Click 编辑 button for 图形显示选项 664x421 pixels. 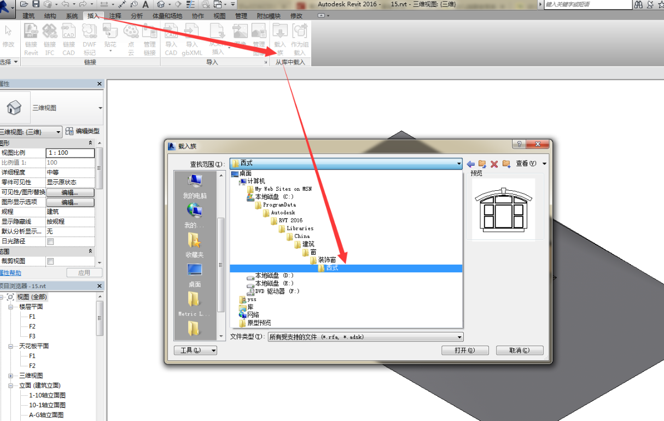tap(70, 202)
